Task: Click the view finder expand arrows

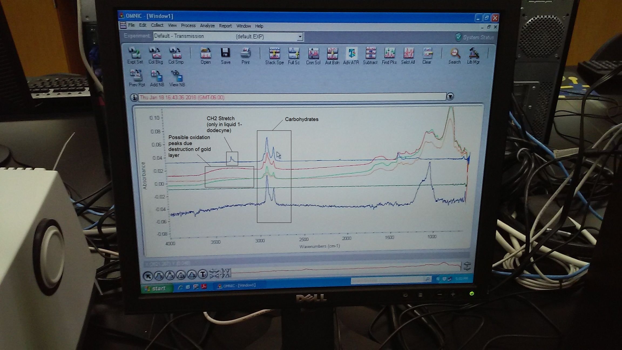Action: click(x=467, y=266)
